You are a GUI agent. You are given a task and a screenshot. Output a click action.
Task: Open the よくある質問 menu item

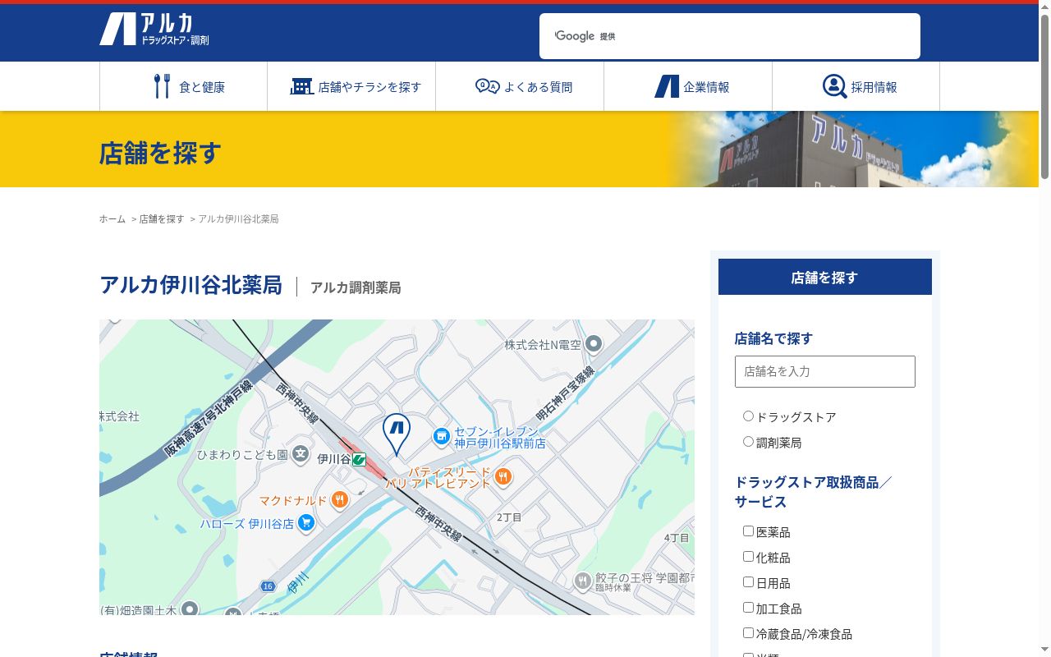pos(520,86)
